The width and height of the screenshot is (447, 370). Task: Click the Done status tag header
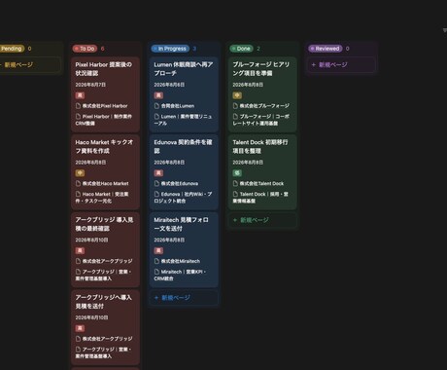coord(242,49)
